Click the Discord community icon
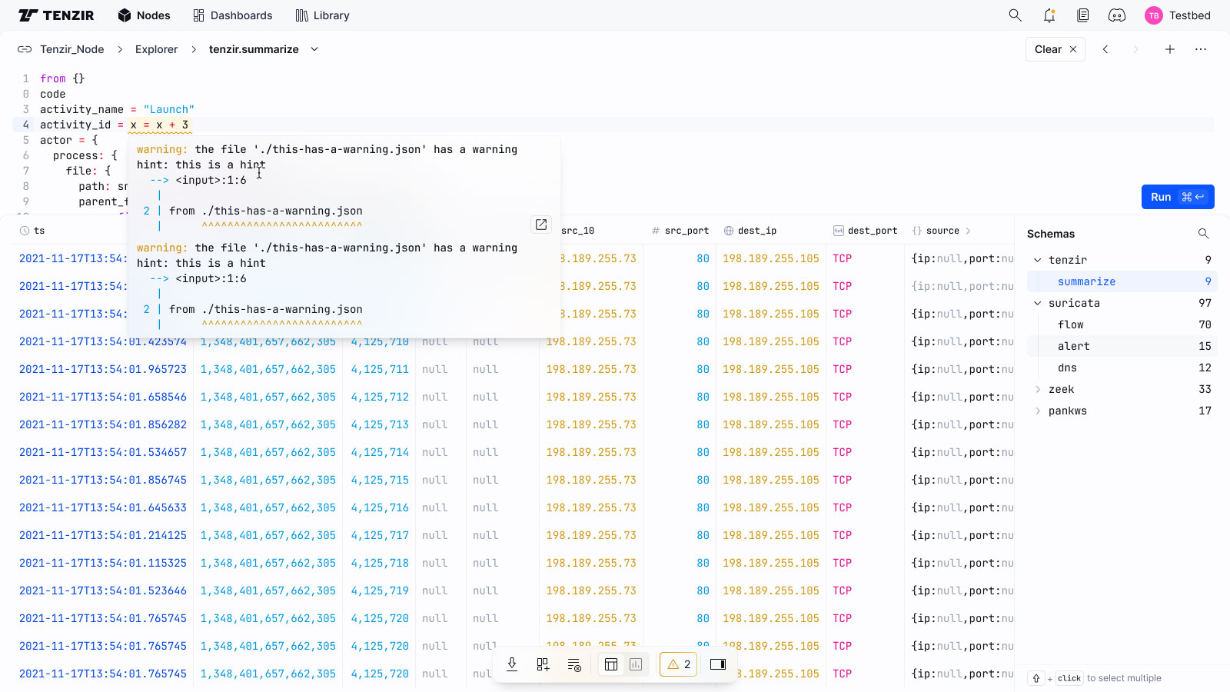The image size is (1230, 692). (x=1117, y=15)
